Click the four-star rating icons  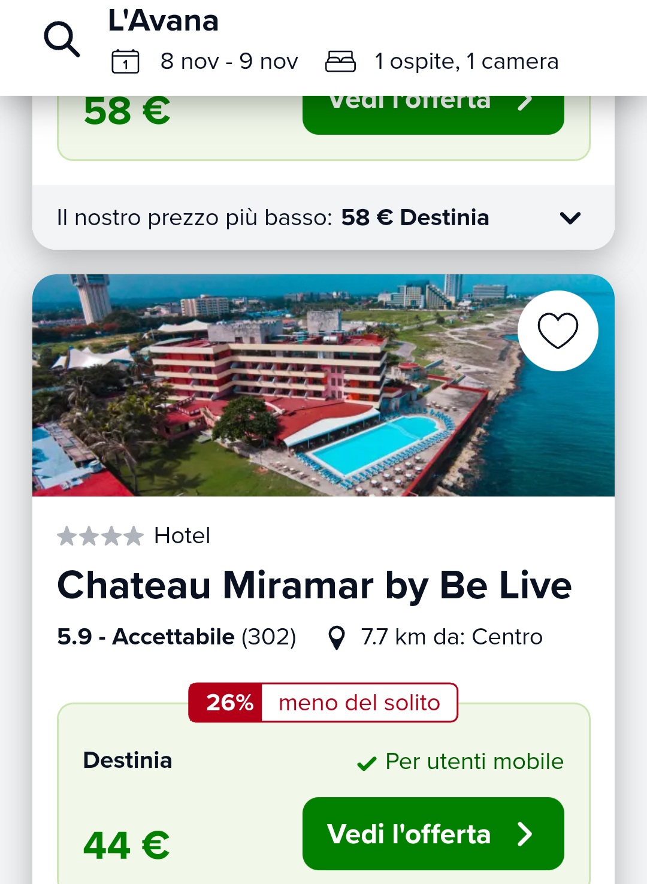(100, 536)
